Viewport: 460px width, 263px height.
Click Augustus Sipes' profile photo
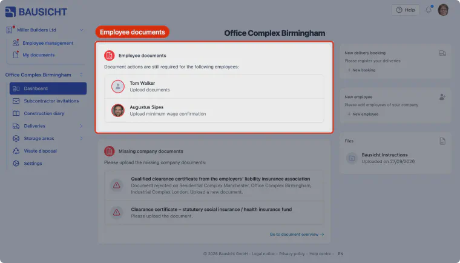[x=118, y=110]
